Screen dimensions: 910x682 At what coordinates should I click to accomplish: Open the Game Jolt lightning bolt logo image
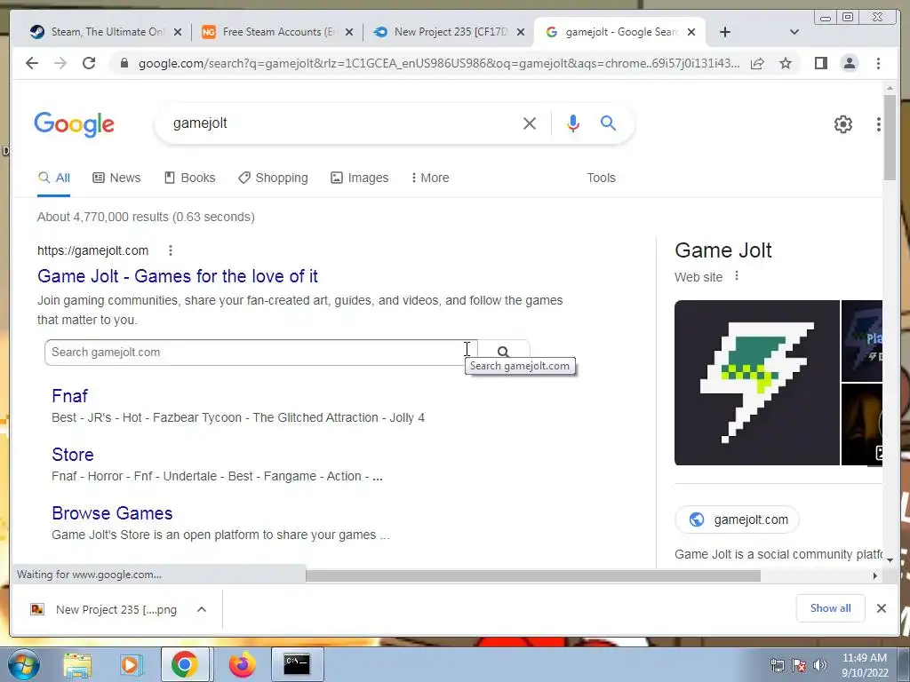[x=757, y=383]
